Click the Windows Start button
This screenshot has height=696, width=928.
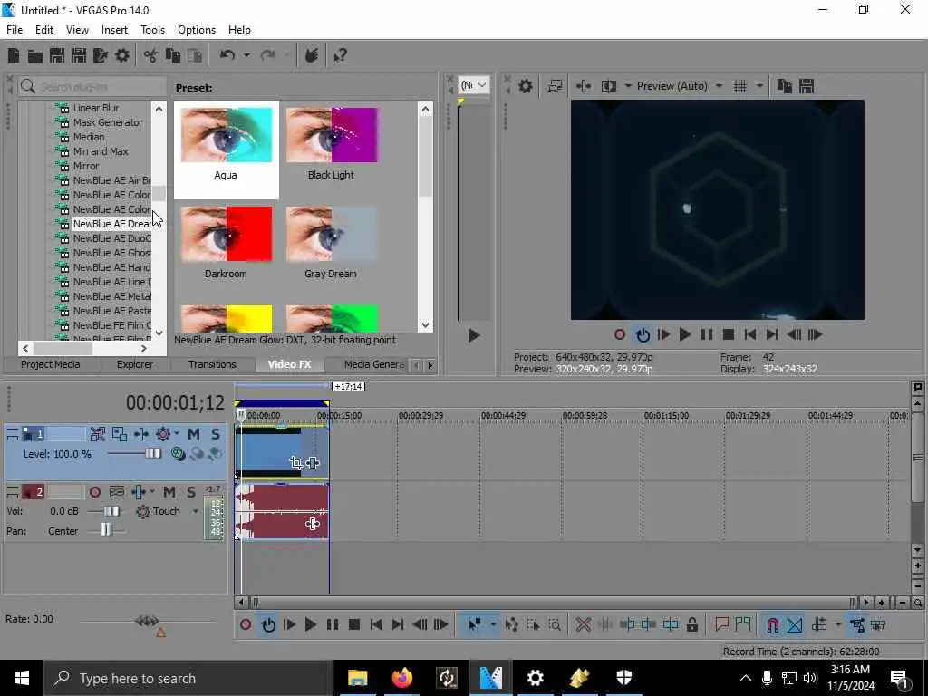pyautogui.click(x=22, y=678)
